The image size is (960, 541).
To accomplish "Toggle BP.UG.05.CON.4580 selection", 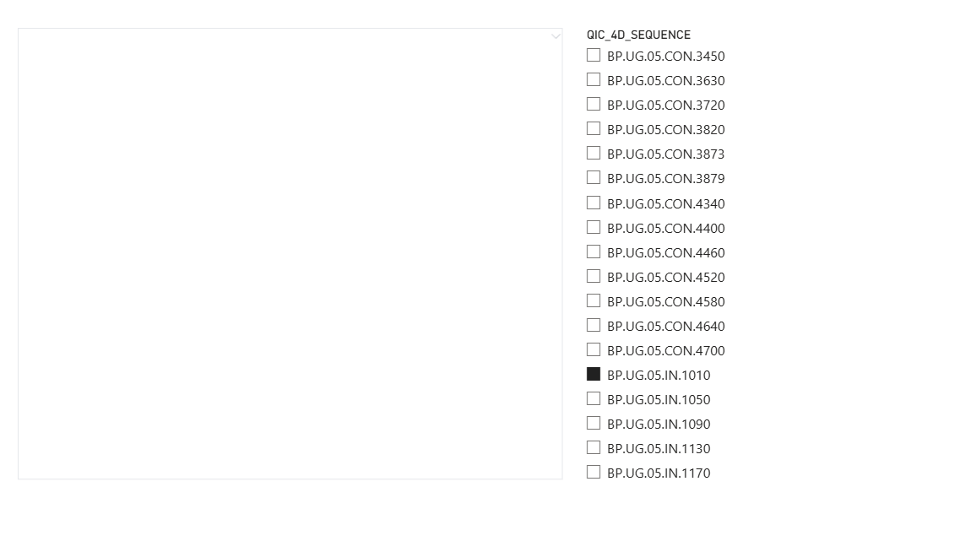I will point(594,300).
